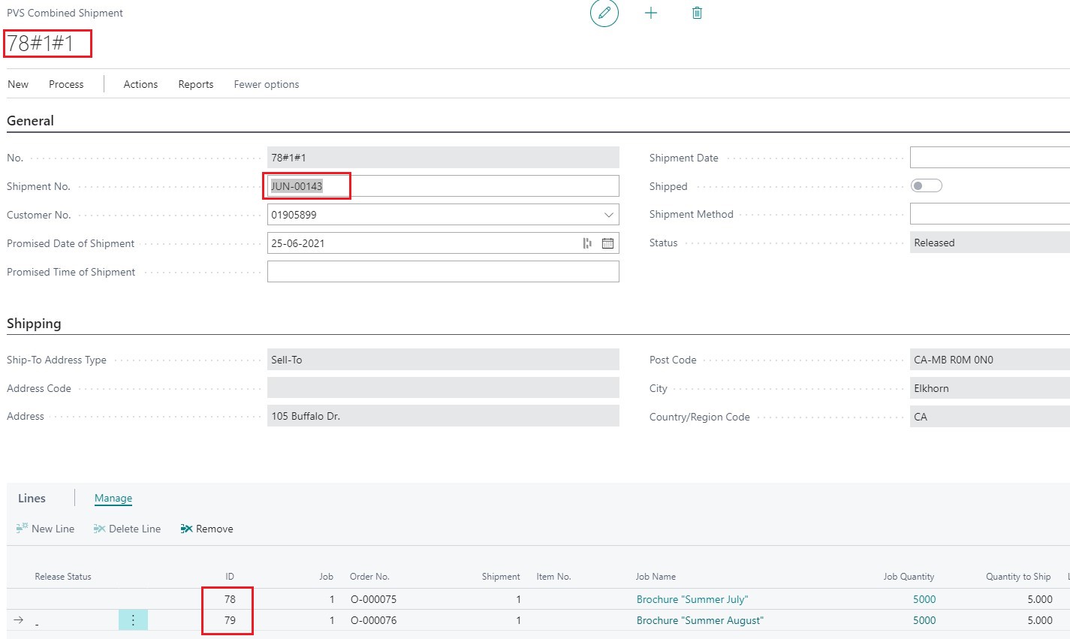Click the No. field showing 78#1#1
This screenshot has width=1070, height=639.
443,158
